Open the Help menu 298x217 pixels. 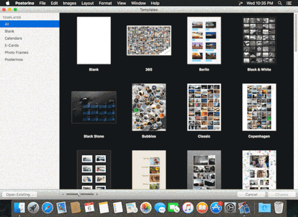(155, 3)
